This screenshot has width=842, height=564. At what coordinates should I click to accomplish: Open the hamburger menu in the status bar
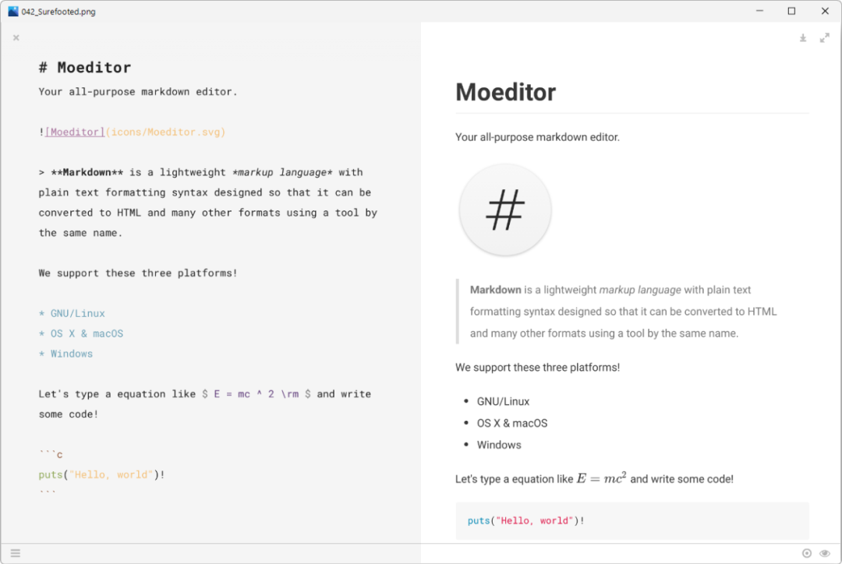(x=16, y=554)
